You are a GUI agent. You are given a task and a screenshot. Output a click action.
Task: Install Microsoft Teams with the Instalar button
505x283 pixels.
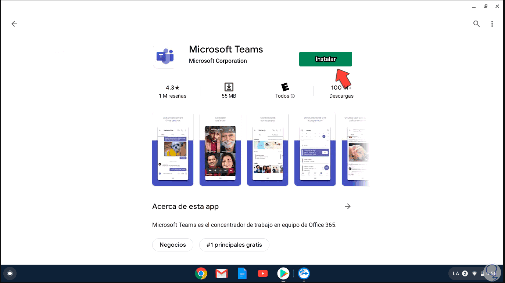coord(326,59)
